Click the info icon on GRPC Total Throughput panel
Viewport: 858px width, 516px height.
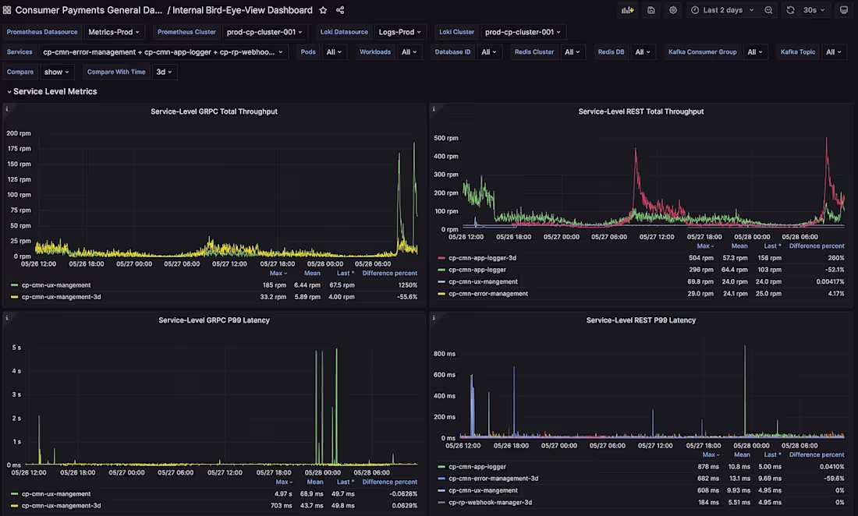click(x=8, y=111)
